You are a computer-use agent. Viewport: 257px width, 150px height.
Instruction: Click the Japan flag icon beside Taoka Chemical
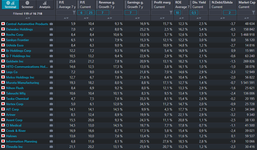(3, 98)
